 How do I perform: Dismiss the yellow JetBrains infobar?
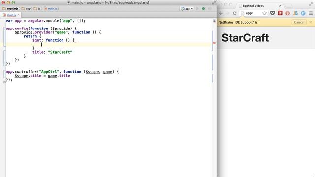[x=311, y=22]
